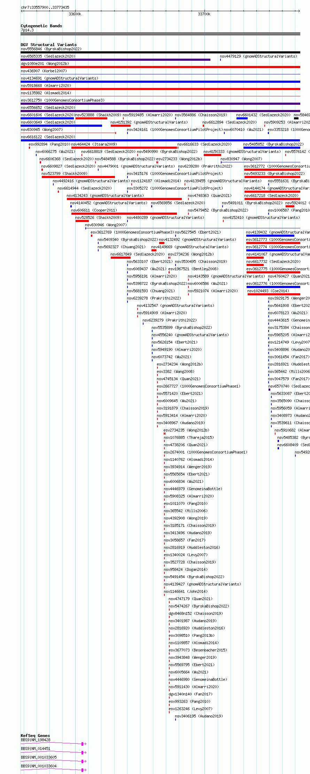Click nsv606611 (Cooper2011) variant label
The height and width of the screenshot is (774, 310).
94,211
